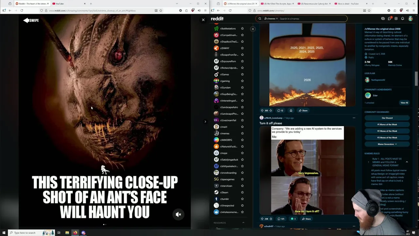Image resolution: width=419 pixels, height=236 pixels.
Task: View all community achievements
Action: 404,103
